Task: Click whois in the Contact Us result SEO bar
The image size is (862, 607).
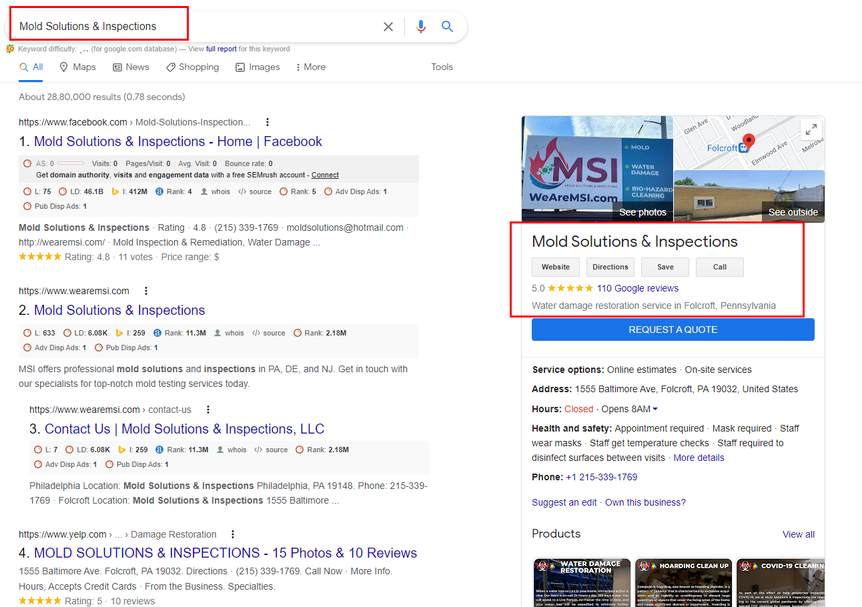Action: point(232,450)
